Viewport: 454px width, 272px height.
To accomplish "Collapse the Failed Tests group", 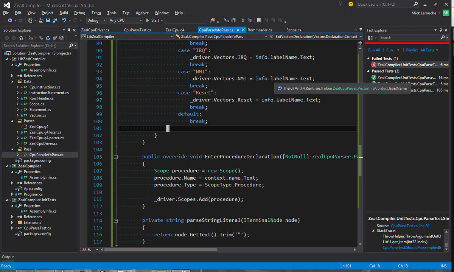I will [369, 59].
